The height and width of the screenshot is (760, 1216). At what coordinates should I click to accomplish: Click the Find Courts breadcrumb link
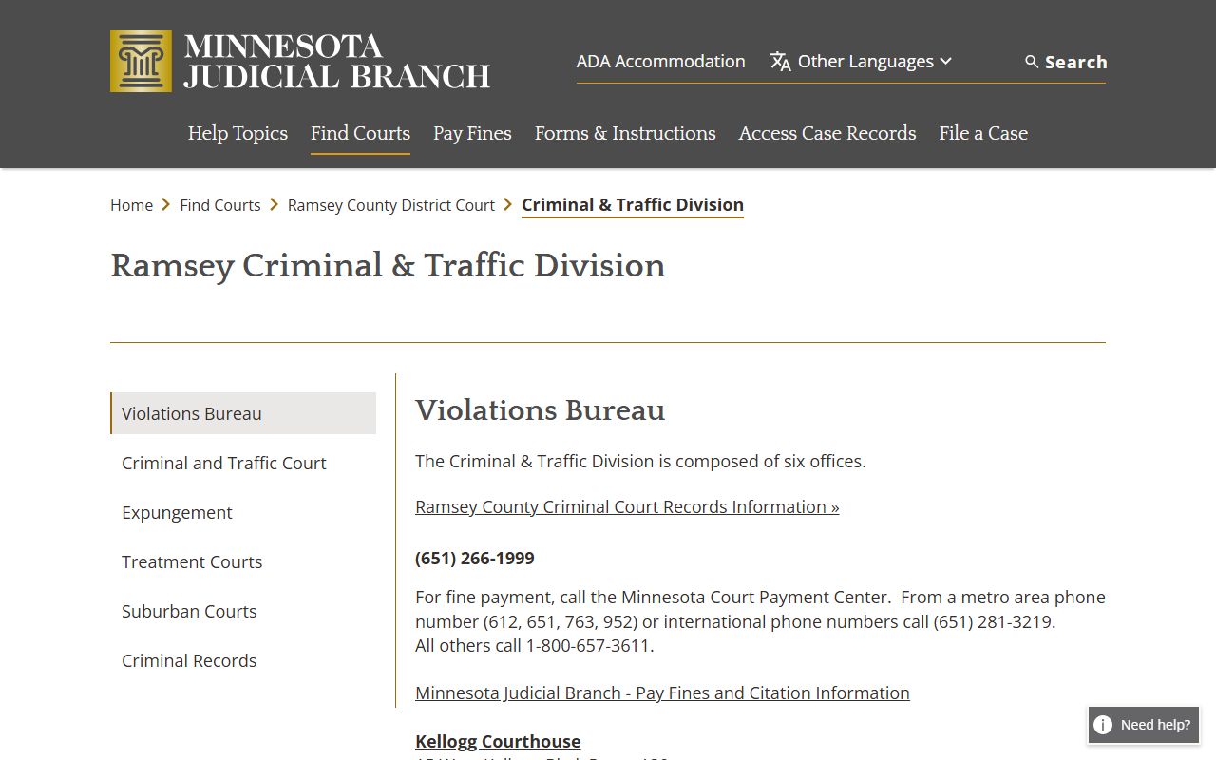[x=220, y=205]
